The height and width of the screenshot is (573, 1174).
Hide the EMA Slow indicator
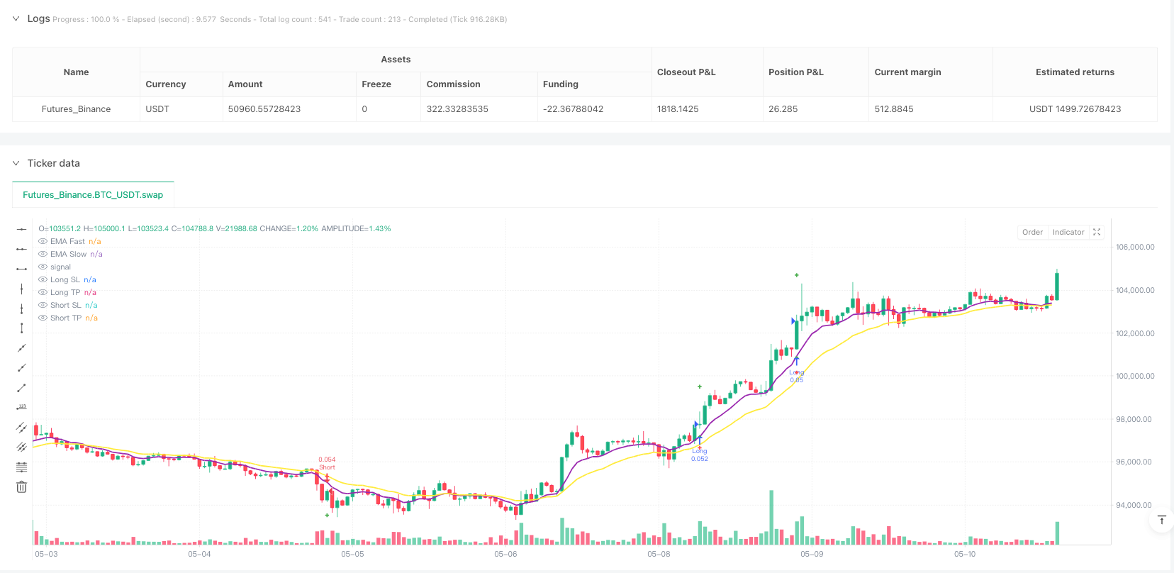pyautogui.click(x=43, y=255)
